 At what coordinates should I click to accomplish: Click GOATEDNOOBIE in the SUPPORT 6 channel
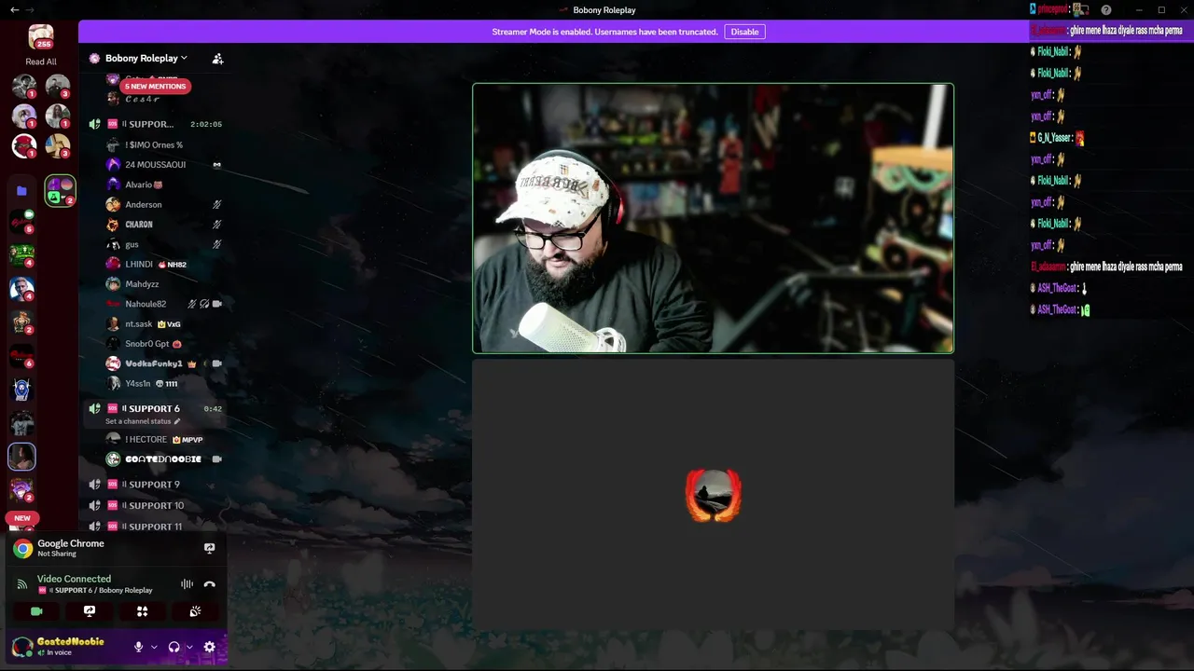click(154, 459)
